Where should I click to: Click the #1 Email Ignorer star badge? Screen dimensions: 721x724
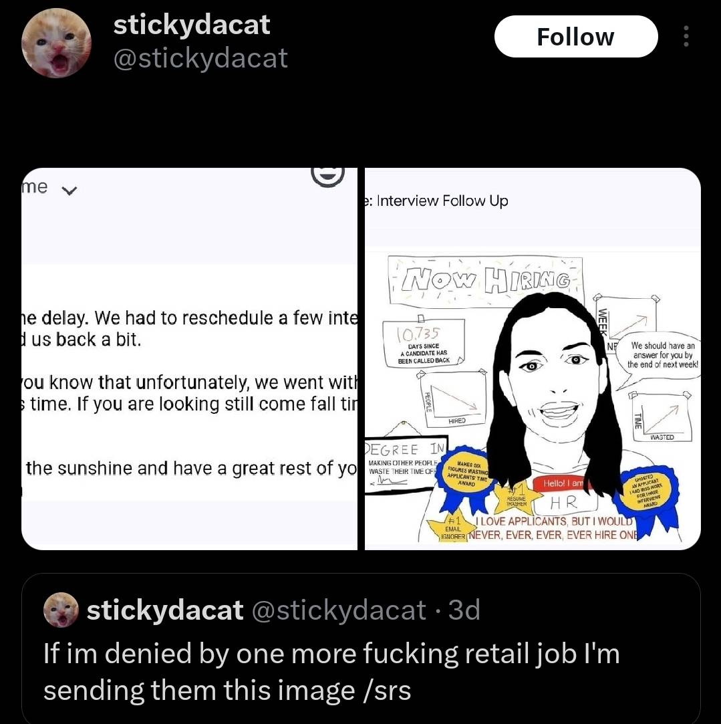click(452, 529)
